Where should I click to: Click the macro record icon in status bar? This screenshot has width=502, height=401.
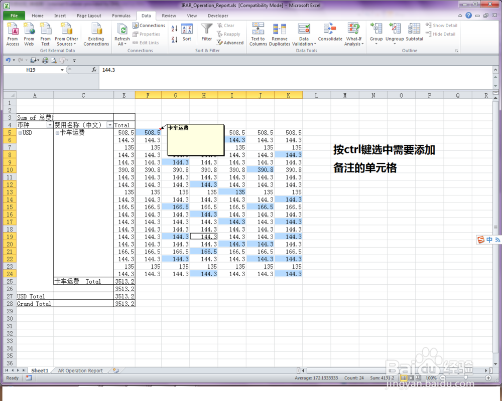pos(29,378)
